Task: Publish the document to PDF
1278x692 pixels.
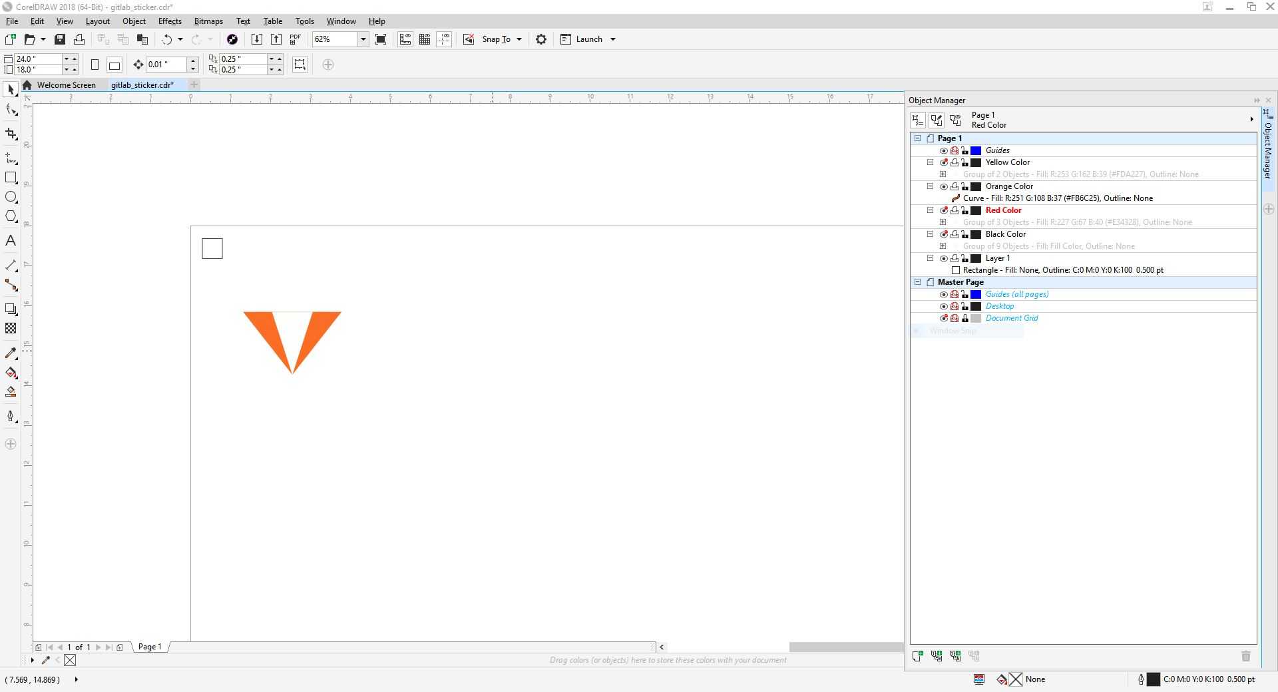Action: (296, 39)
